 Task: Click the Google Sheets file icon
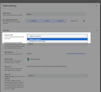28,59
